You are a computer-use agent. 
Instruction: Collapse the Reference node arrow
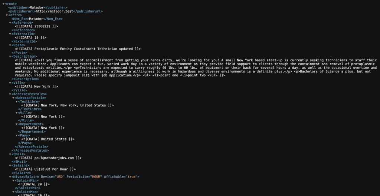pos(10,23)
